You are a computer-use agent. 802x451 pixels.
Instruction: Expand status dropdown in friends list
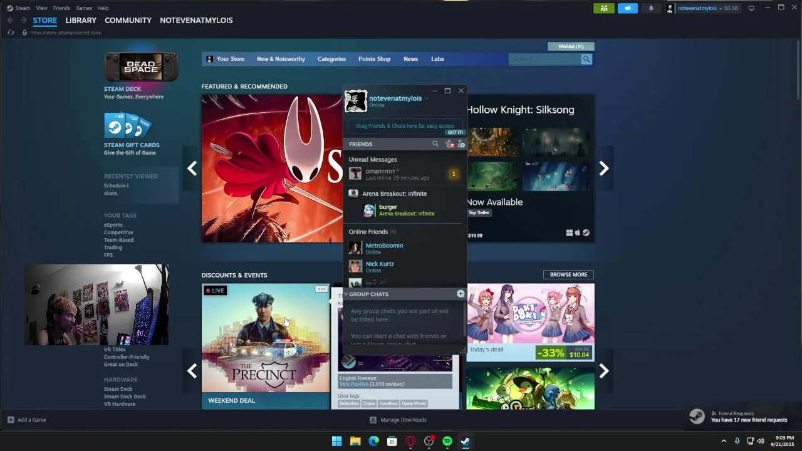pos(427,98)
